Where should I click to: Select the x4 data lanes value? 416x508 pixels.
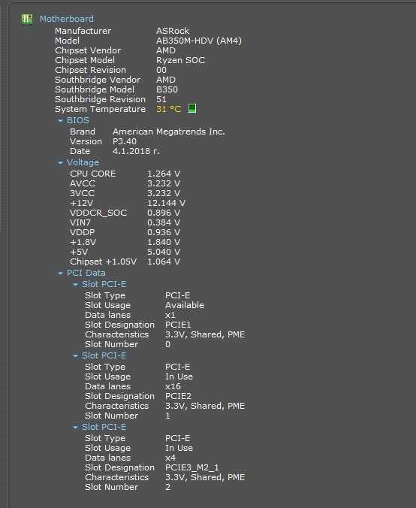170,458
